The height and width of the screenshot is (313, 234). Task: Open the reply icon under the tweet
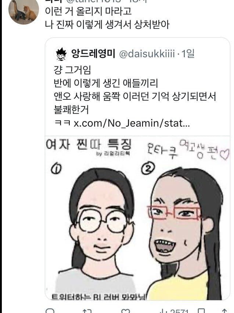pyautogui.click(x=50, y=311)
